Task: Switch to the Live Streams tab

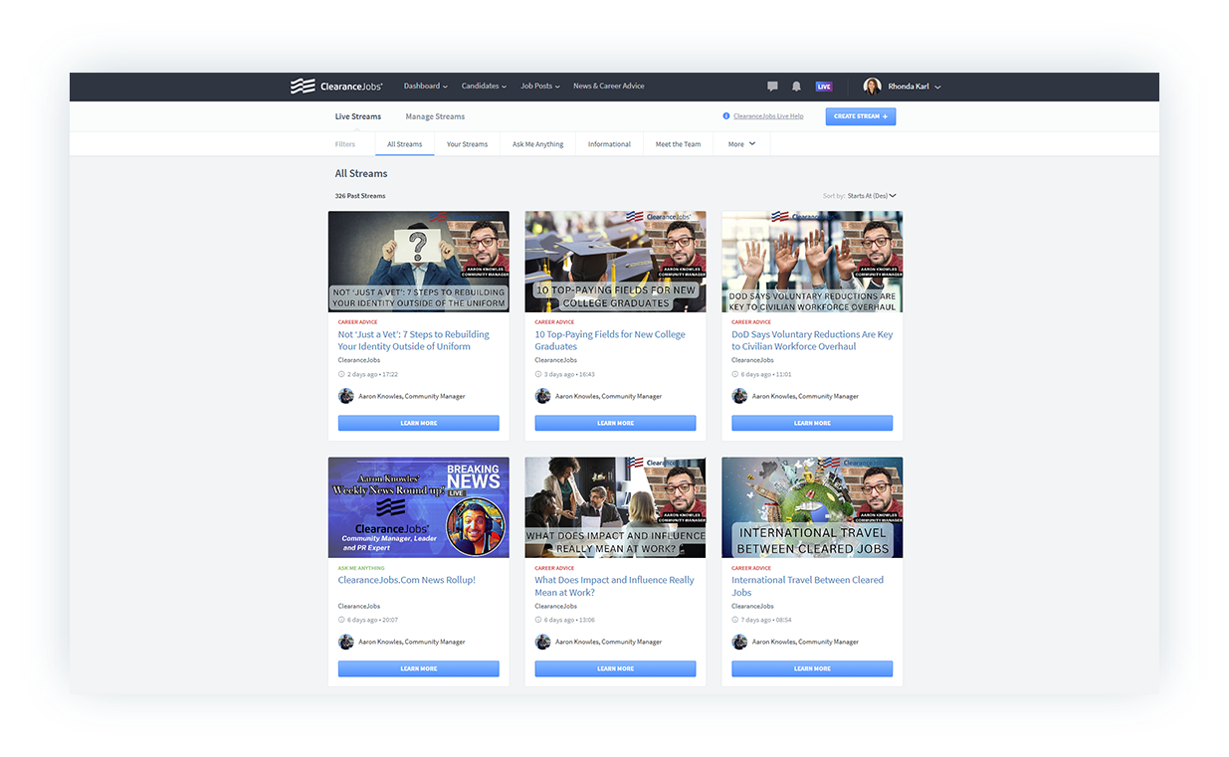Action: [358, 116]
